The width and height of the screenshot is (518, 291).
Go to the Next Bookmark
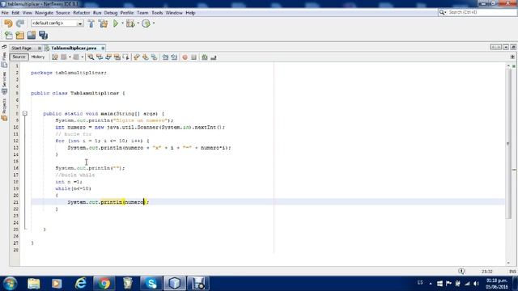coord(146,57)
